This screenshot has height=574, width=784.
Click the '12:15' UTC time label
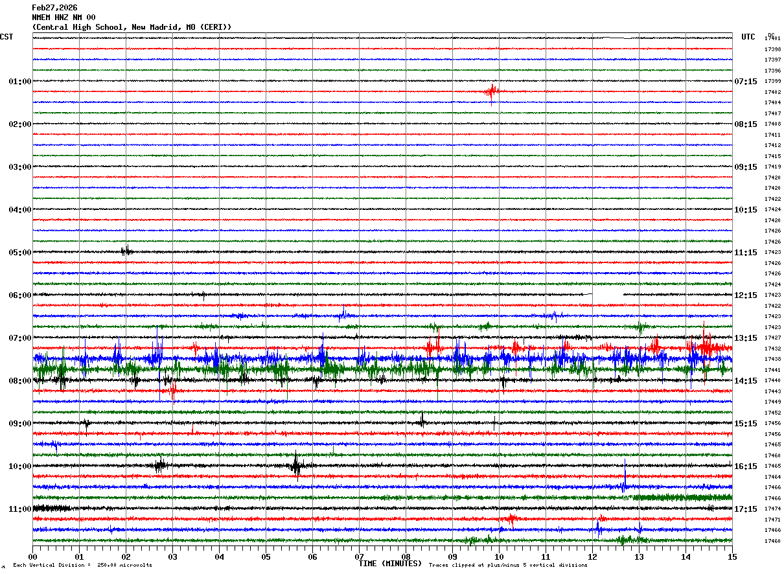[746, 295]
